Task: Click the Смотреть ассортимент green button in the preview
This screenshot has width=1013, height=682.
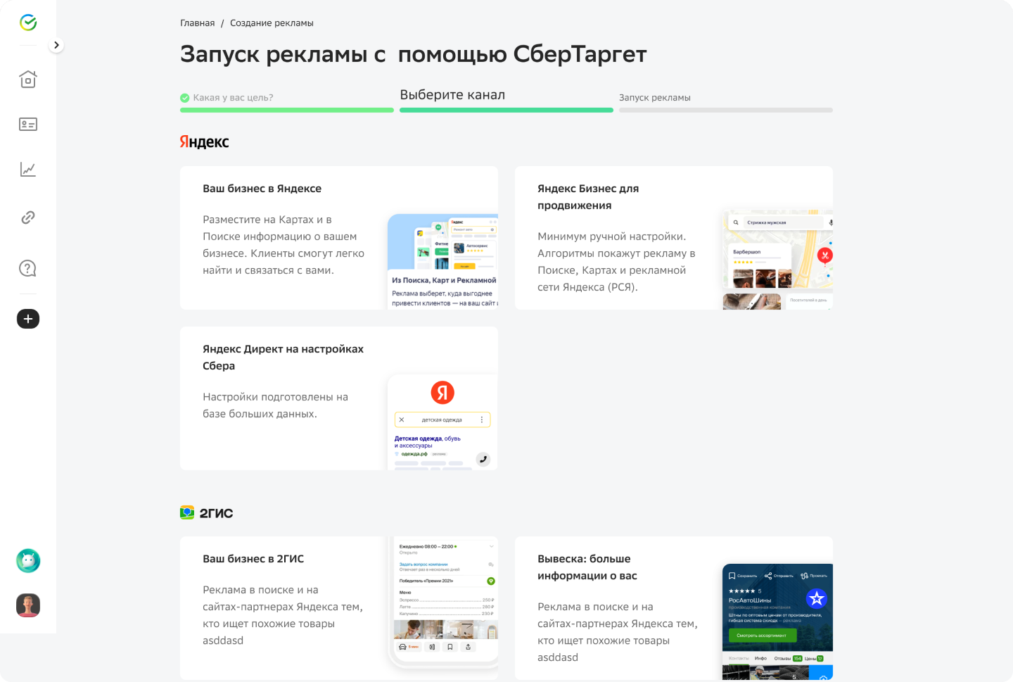Action: pos(762,636)
